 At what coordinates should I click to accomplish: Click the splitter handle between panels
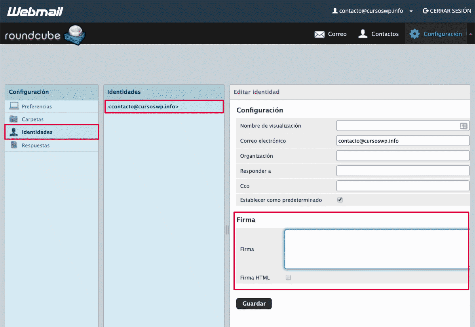tap(227, 229)
